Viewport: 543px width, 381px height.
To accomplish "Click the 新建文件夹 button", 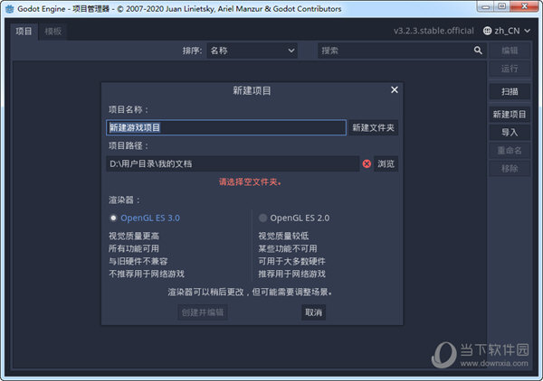I will (x=373, y=128).
